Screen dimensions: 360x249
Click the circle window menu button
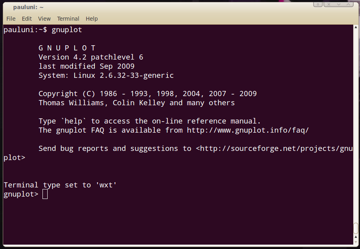[x=318, y=4]
